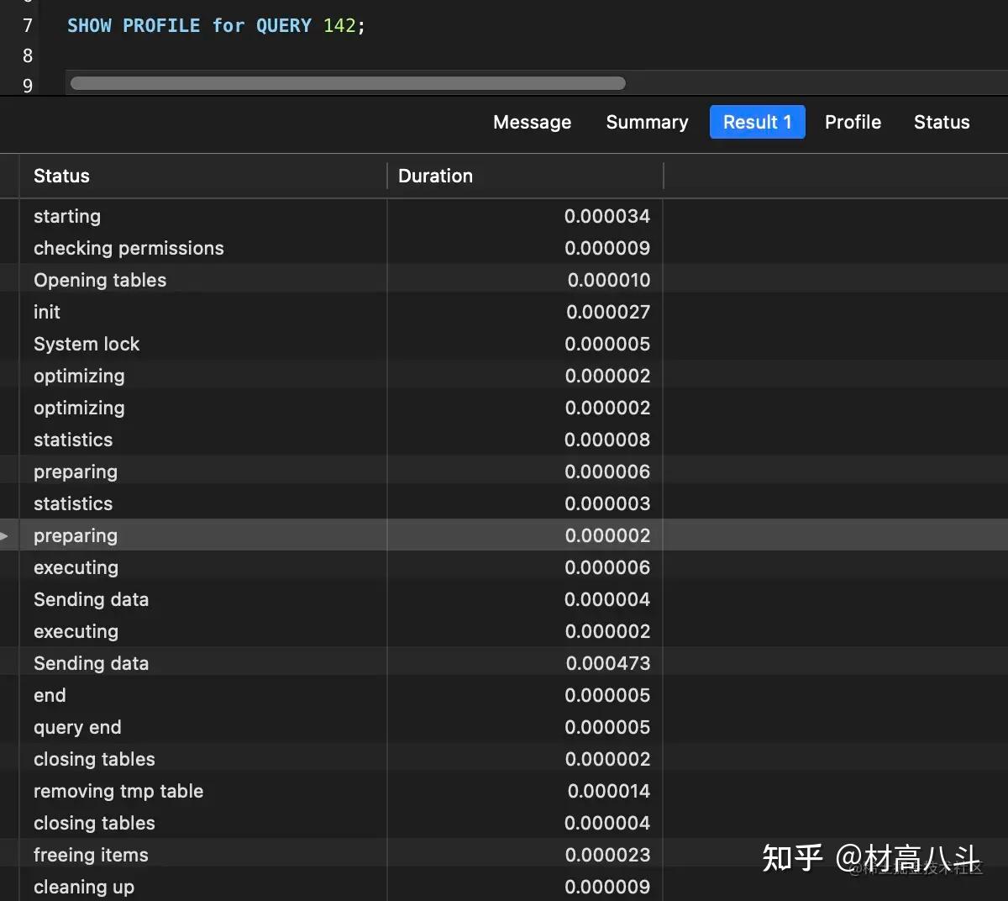Select the Result 1 tab
The height and width of the screenshot is (901, 1008).
757,122
